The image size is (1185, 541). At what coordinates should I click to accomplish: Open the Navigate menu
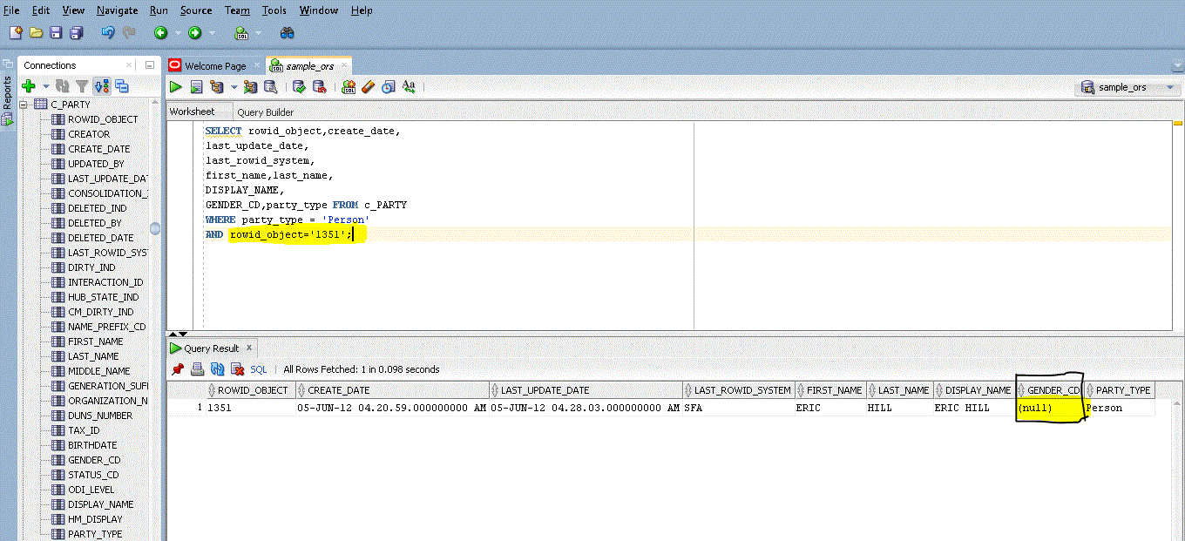point(117,10)
